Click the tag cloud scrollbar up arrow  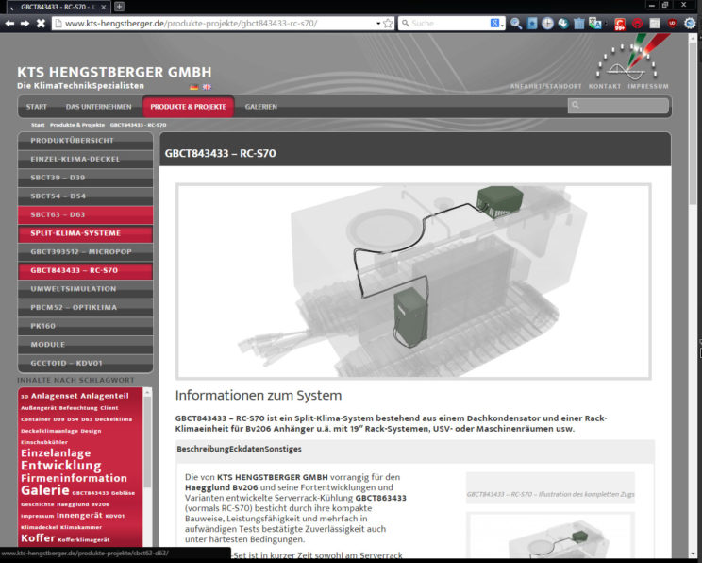click(x=147, y=392)
